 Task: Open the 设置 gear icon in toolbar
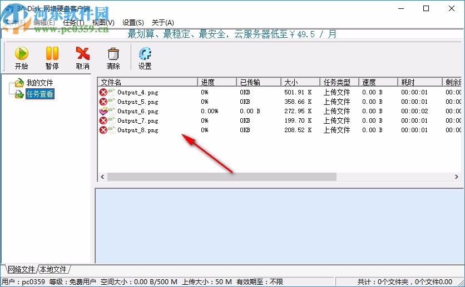point(145,53)
